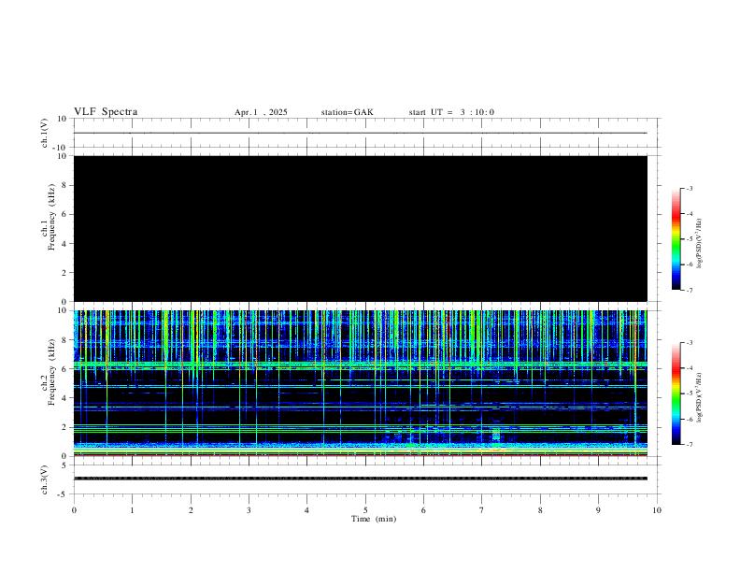Click the upper ch.1 color scale bar

click(x=676, y=239)
